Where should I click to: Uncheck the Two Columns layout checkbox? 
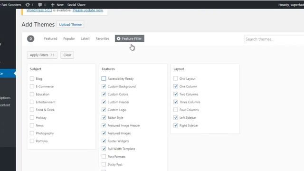coord(175,94)
